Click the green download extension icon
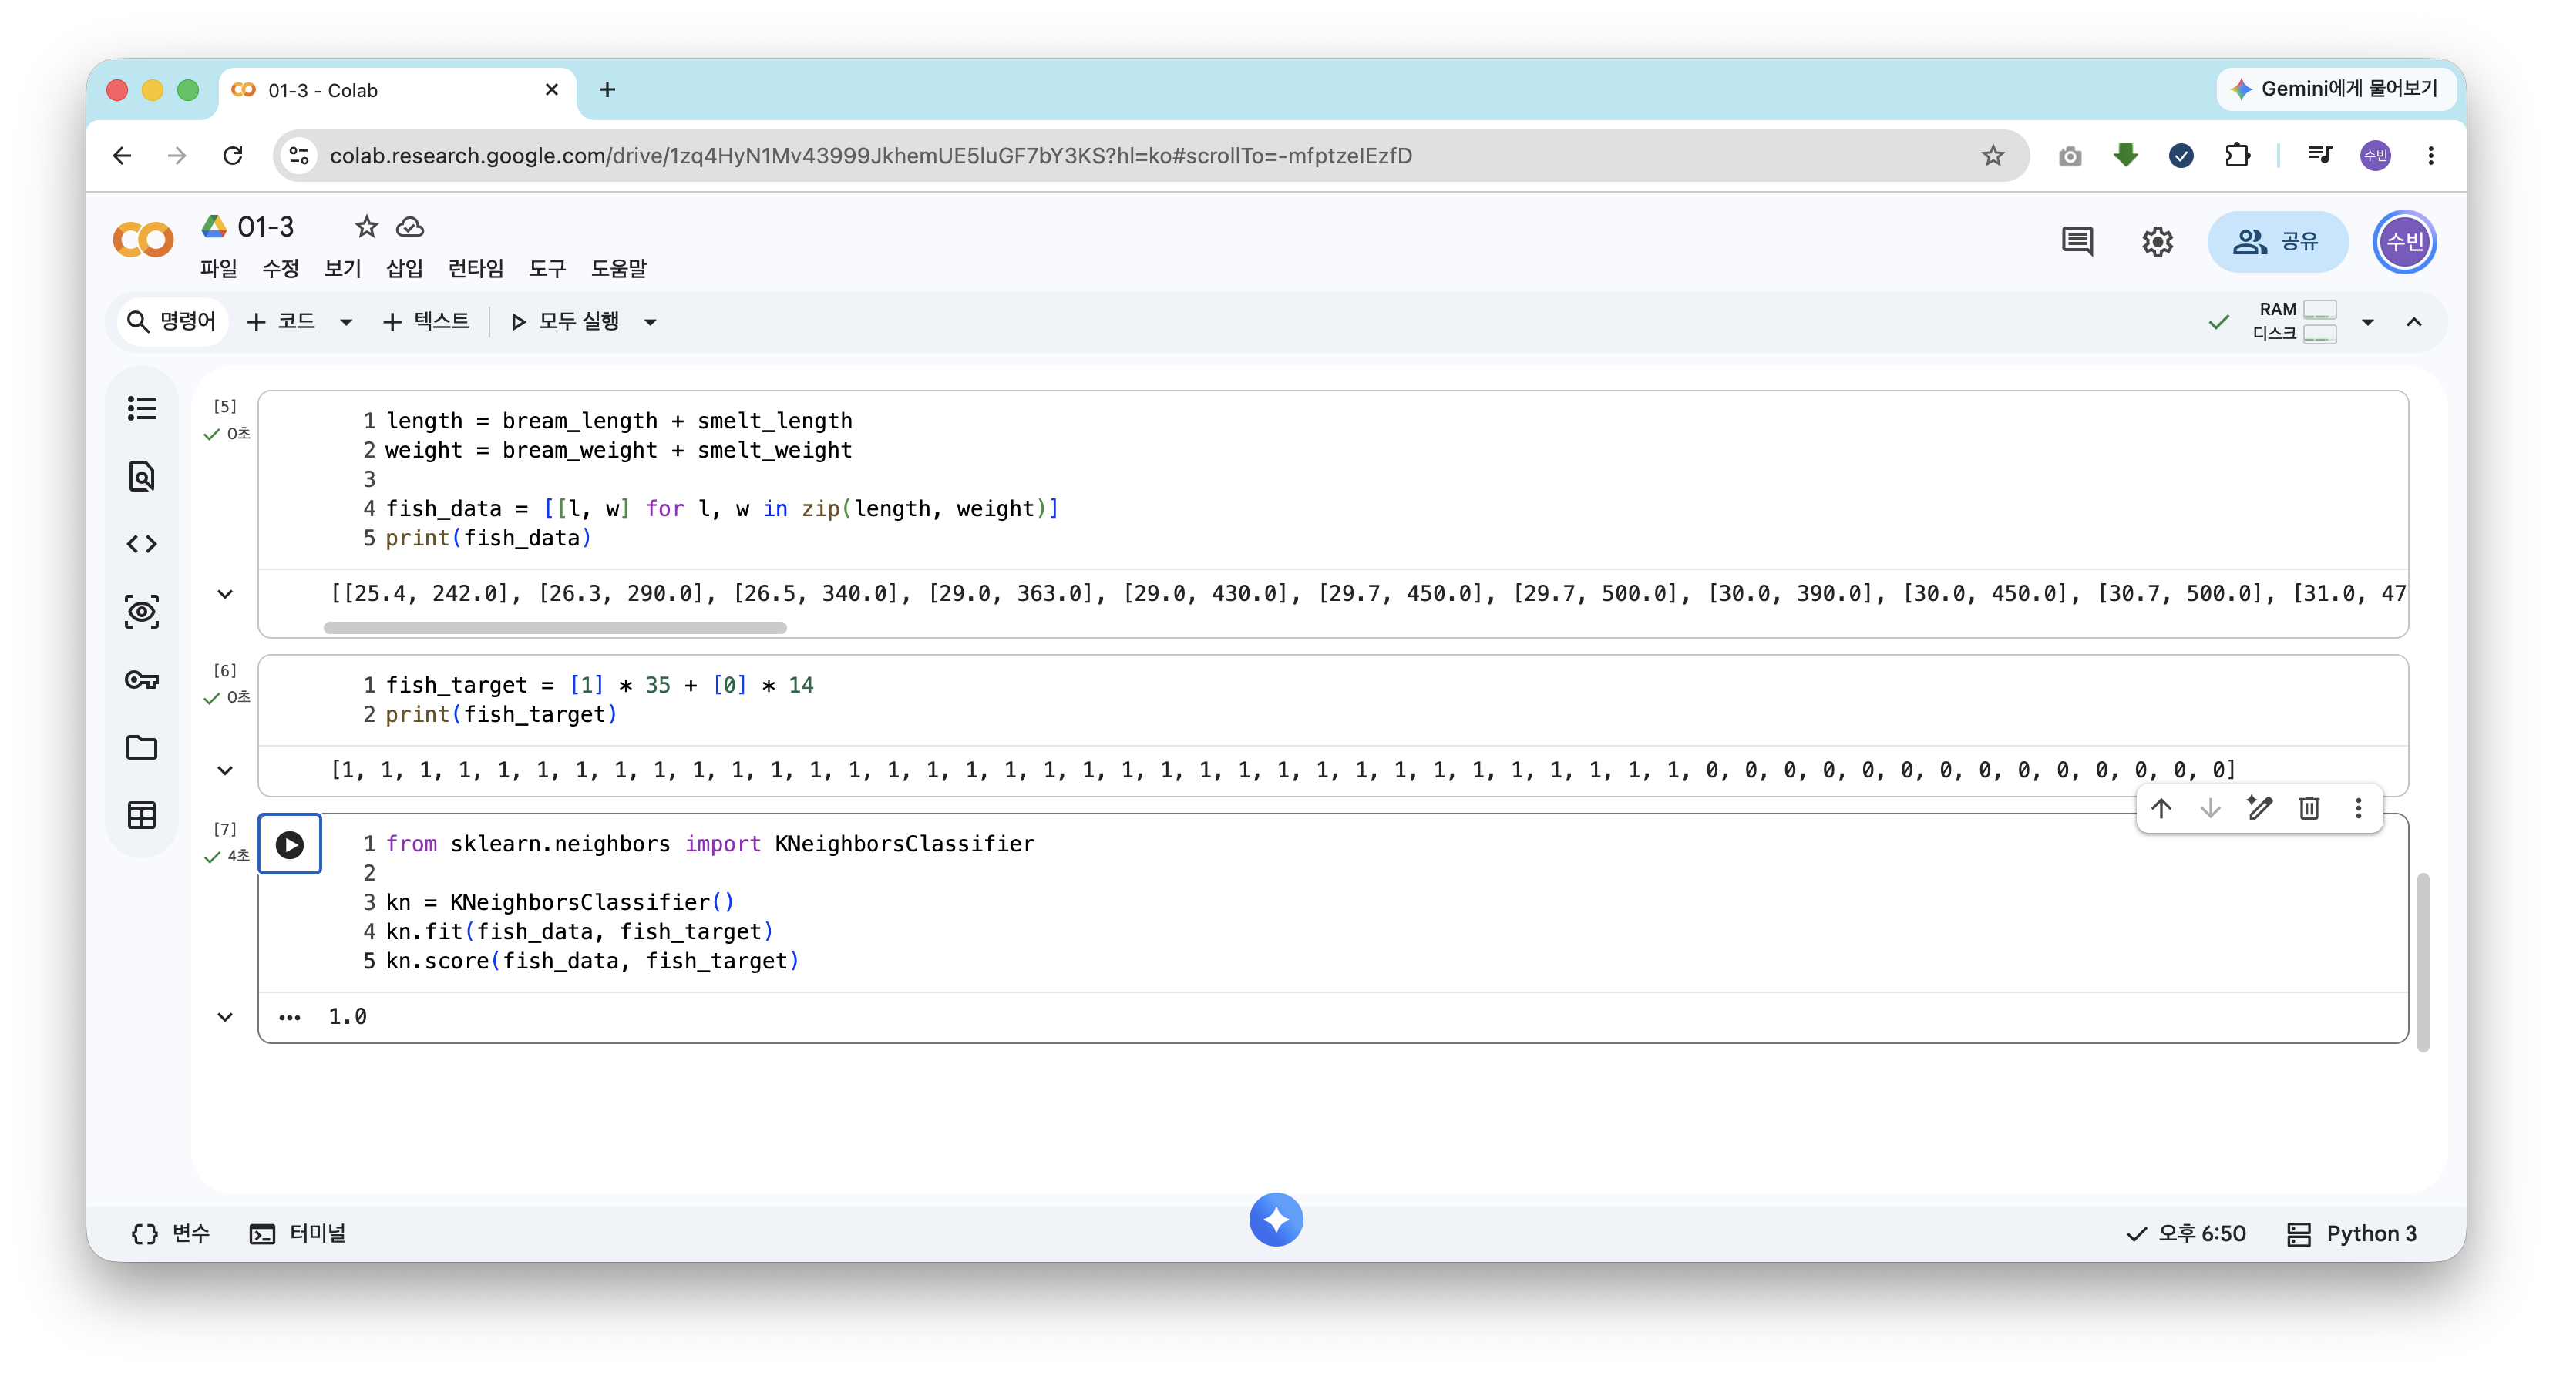Image resolution: width=2553 pixels, height=1376 pixels. (2125, 156)
